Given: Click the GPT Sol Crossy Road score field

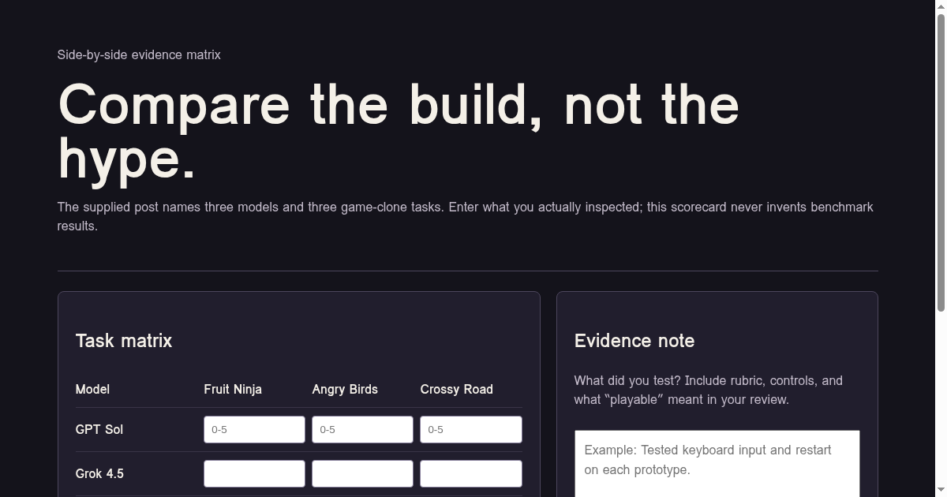Looking at the screenshot, I should click(x=471, y=429).
